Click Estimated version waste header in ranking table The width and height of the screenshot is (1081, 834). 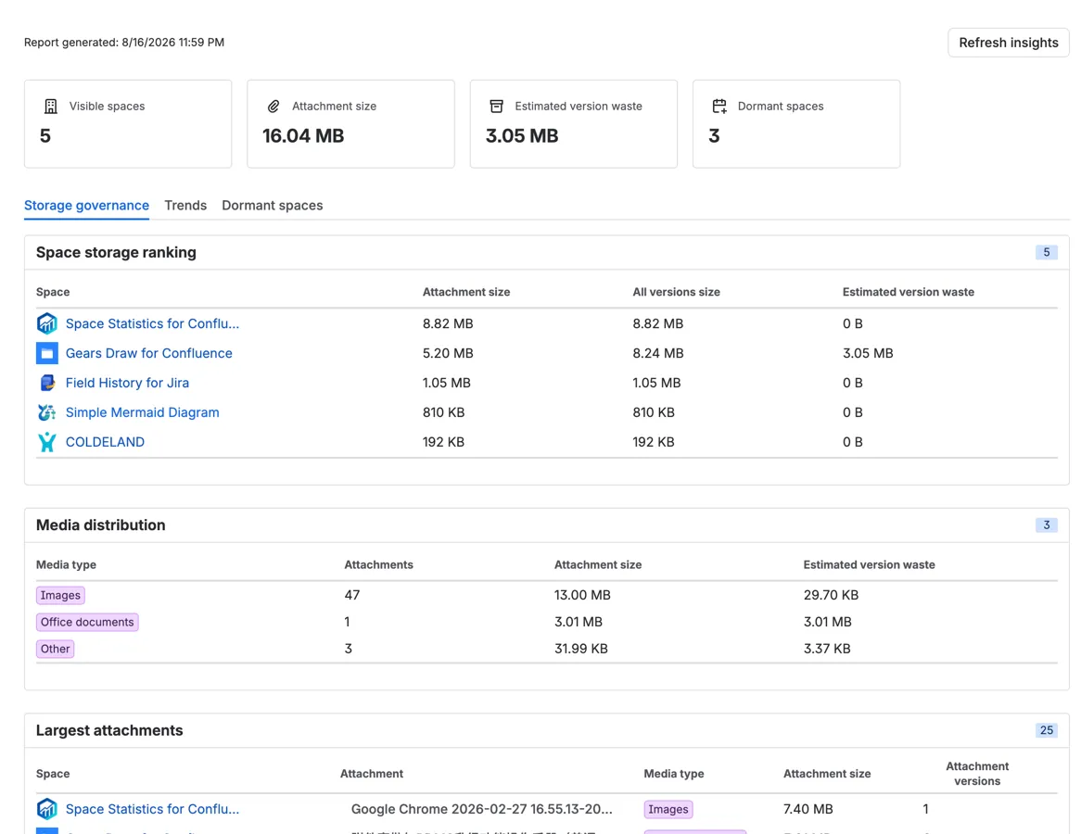pyautogui.click(x=908, y=292)
